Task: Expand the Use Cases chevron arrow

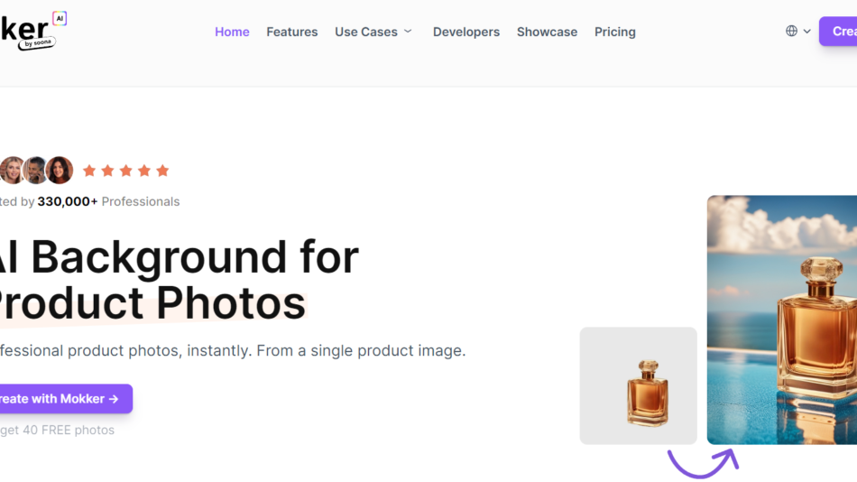Action: coord(408,32)
